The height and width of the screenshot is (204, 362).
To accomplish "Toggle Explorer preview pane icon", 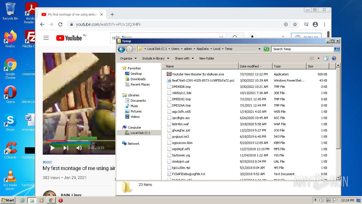I will [x=326, y=58].
